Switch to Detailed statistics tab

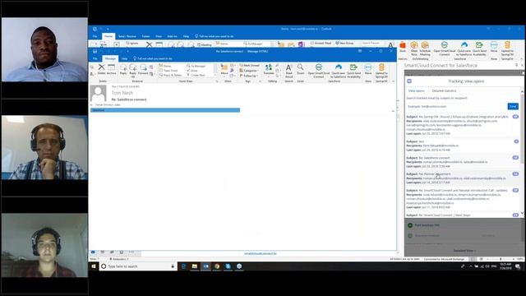[x=444, y=91]
